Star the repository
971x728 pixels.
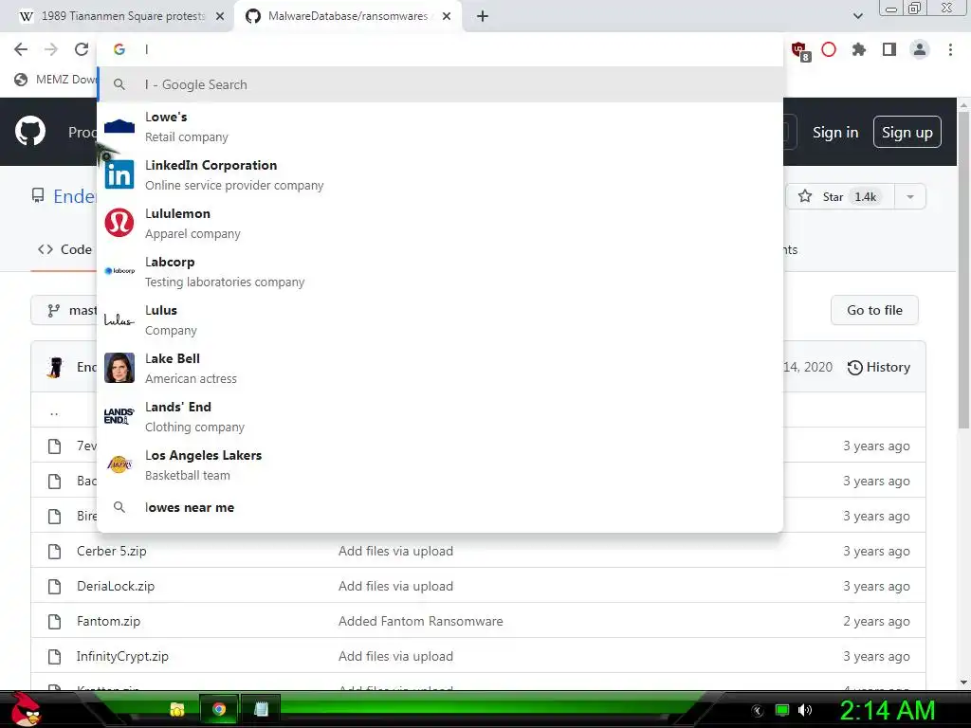click(x=840, y=197)
